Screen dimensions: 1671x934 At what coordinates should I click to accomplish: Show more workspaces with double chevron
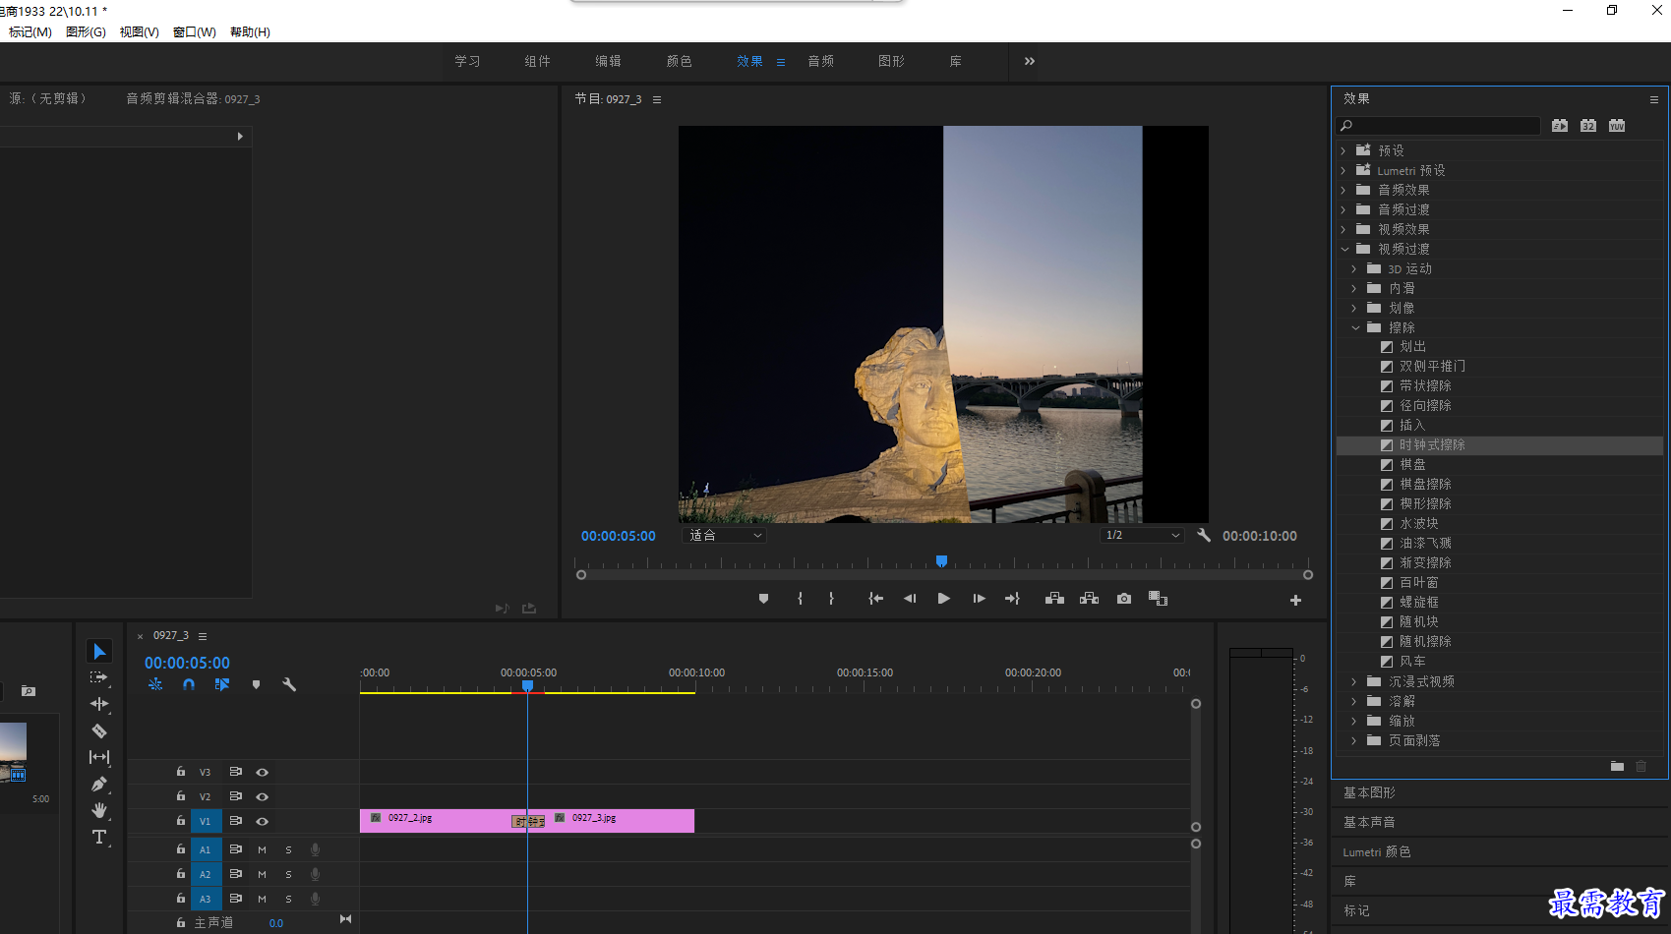1030,61
